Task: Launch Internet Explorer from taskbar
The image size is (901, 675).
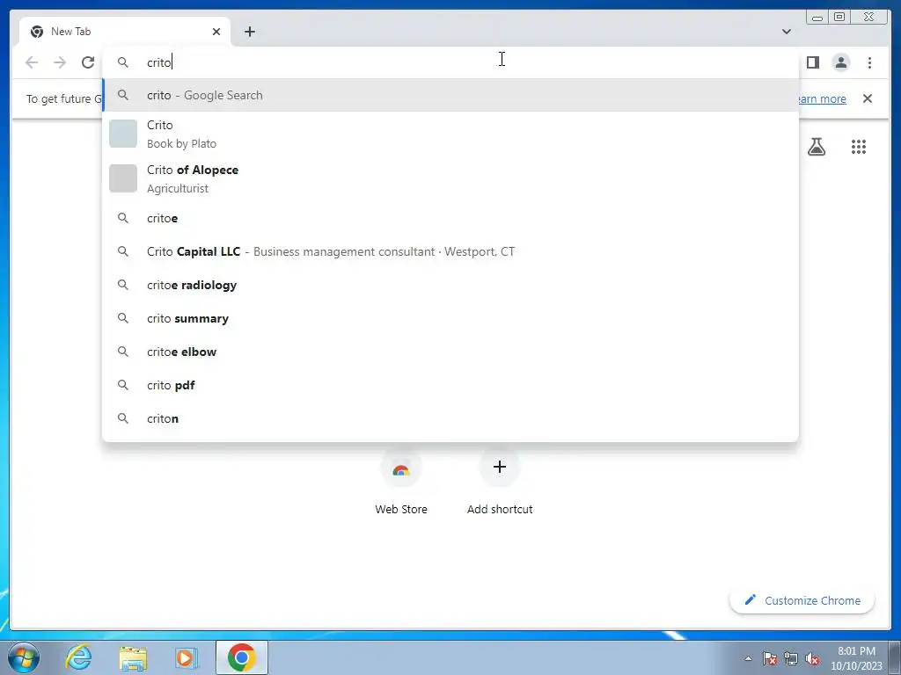Action: point(78,657)
